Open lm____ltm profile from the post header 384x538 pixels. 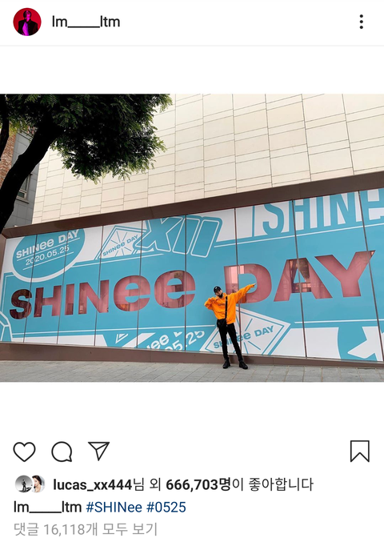[x=86, y=22]
